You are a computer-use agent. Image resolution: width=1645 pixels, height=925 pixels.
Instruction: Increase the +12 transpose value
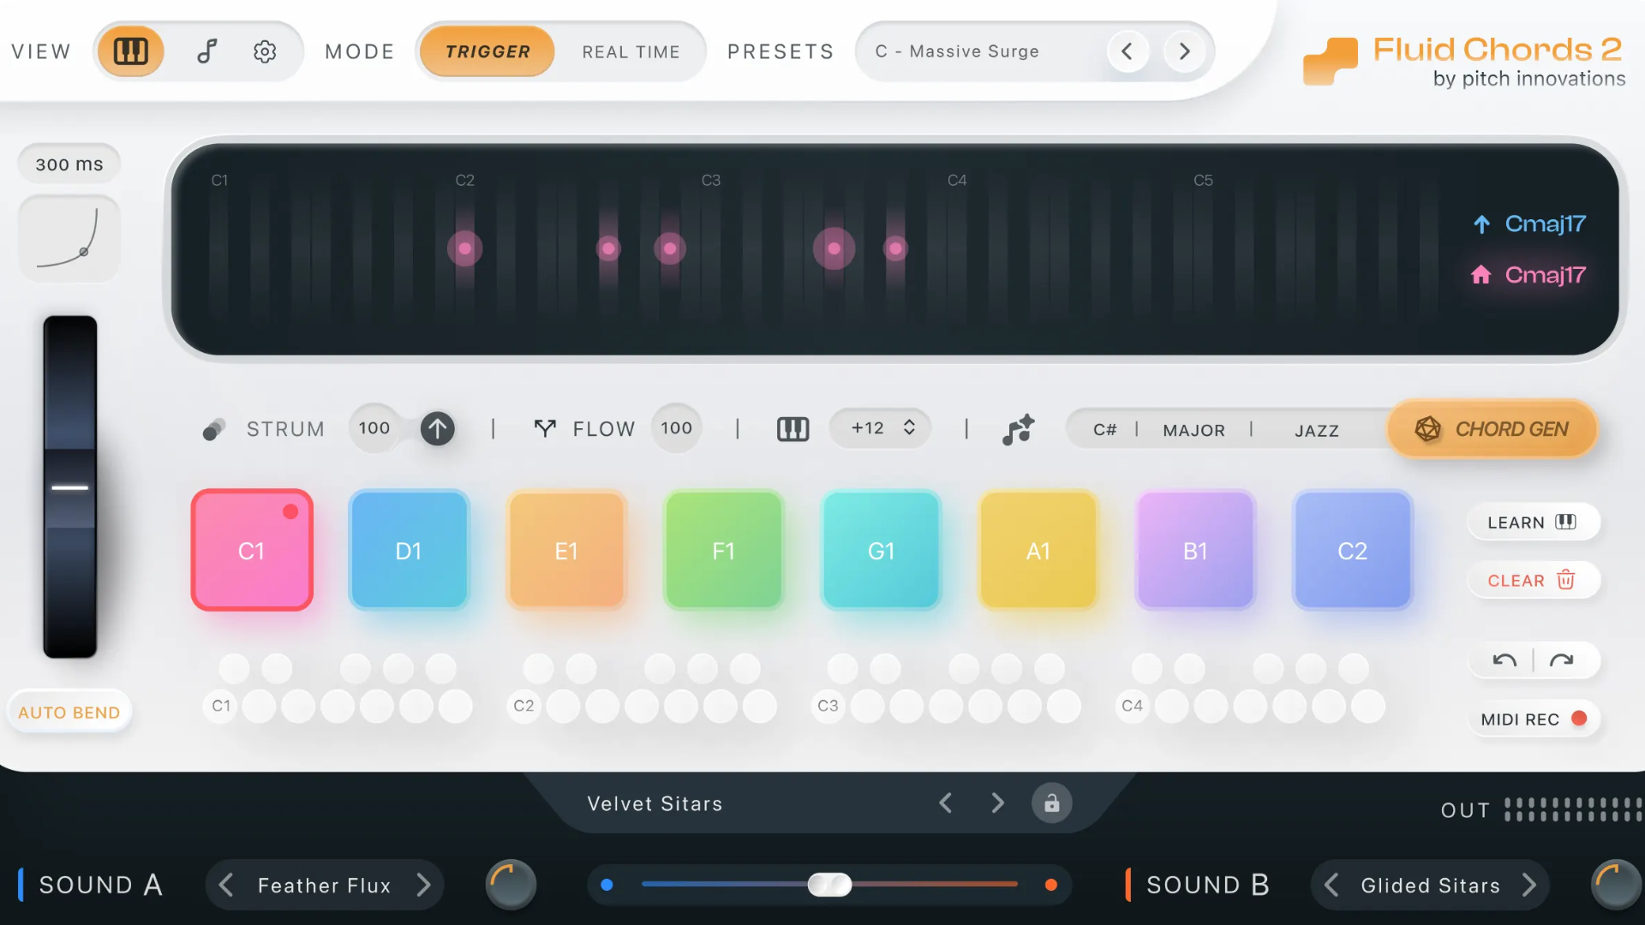(x=910, y=421)
